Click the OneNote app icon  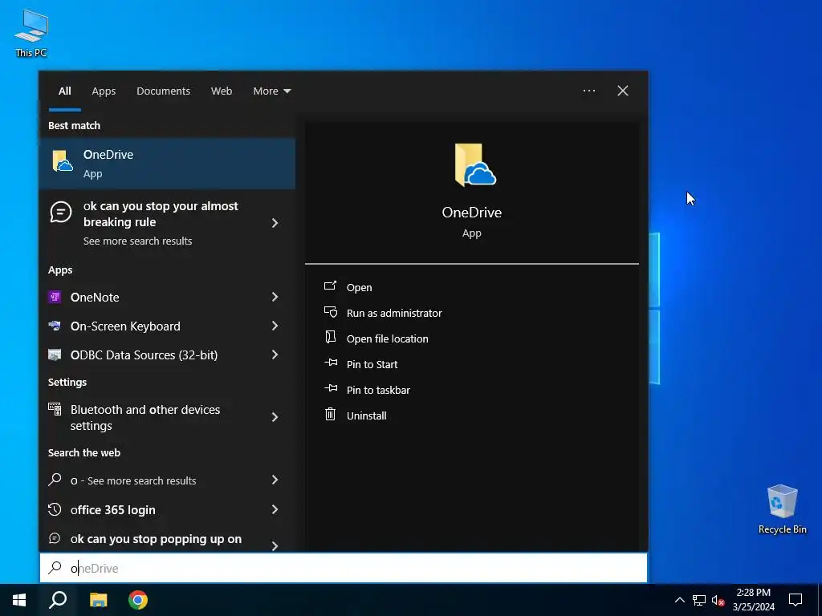pos(55,297)
